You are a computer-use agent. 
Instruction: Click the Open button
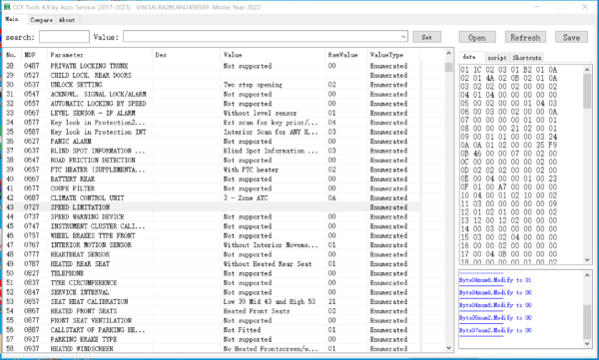pos(477,38)
